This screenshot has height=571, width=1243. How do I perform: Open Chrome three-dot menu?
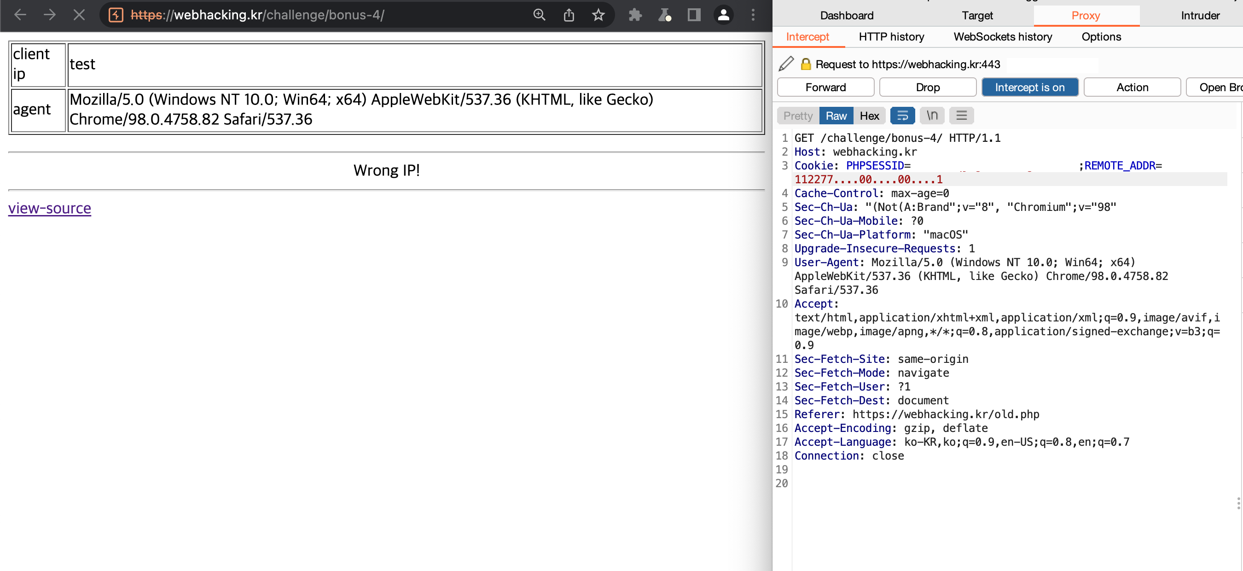pyautogui.click(x=753, y=15)
